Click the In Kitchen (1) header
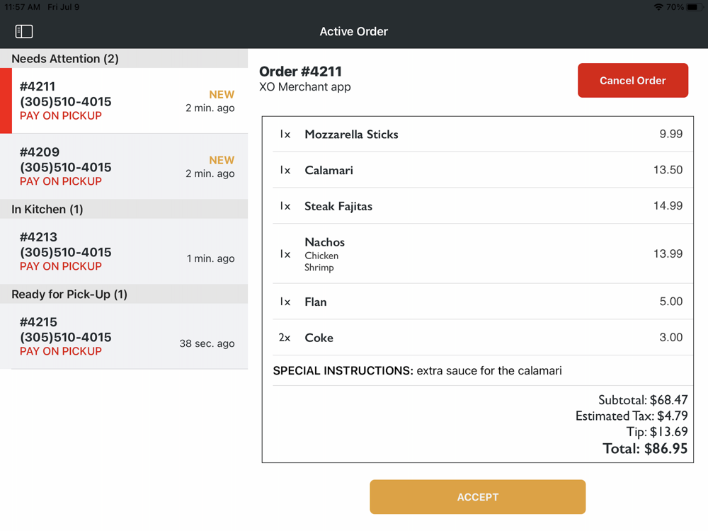 tap(124, 209)
